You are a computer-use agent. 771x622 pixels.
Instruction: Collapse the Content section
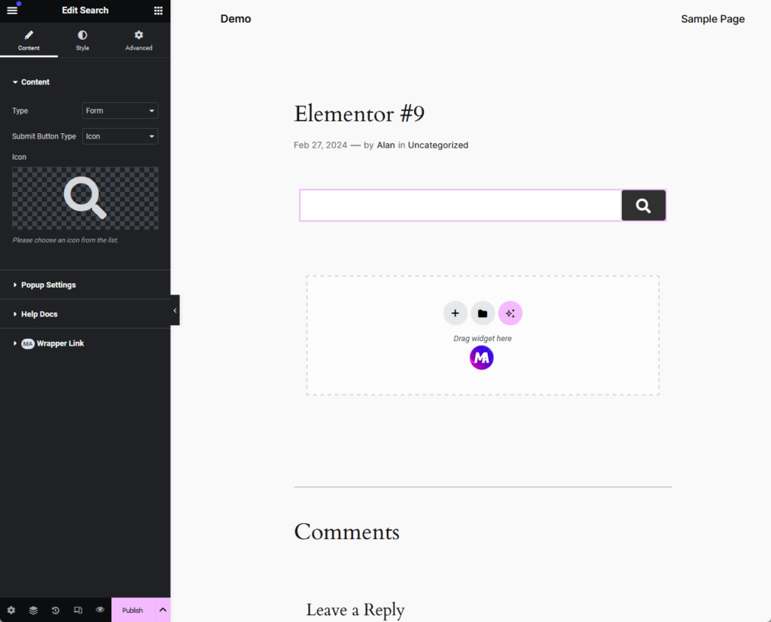pyautogui.click(x=31, y=82)
